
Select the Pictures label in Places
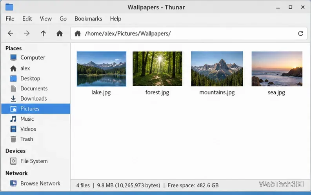click(30, 109)
